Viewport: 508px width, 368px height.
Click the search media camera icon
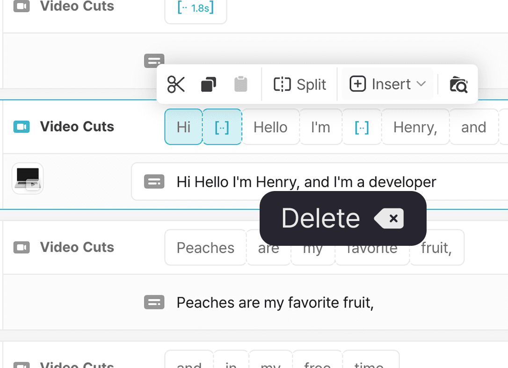tap(458, 85)
